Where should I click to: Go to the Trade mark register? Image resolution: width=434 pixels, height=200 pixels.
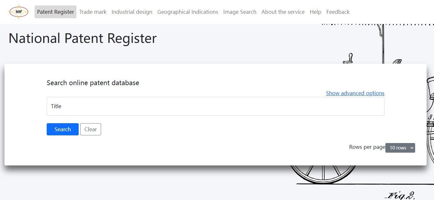tap(93, 12)
